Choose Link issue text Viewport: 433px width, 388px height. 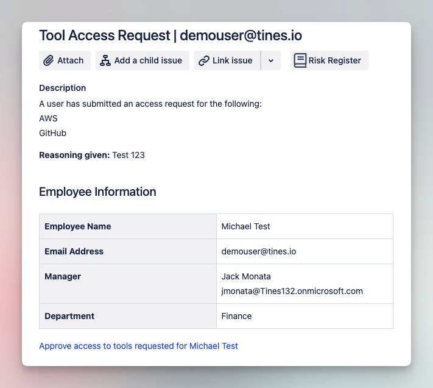click(x=232, y=60)
